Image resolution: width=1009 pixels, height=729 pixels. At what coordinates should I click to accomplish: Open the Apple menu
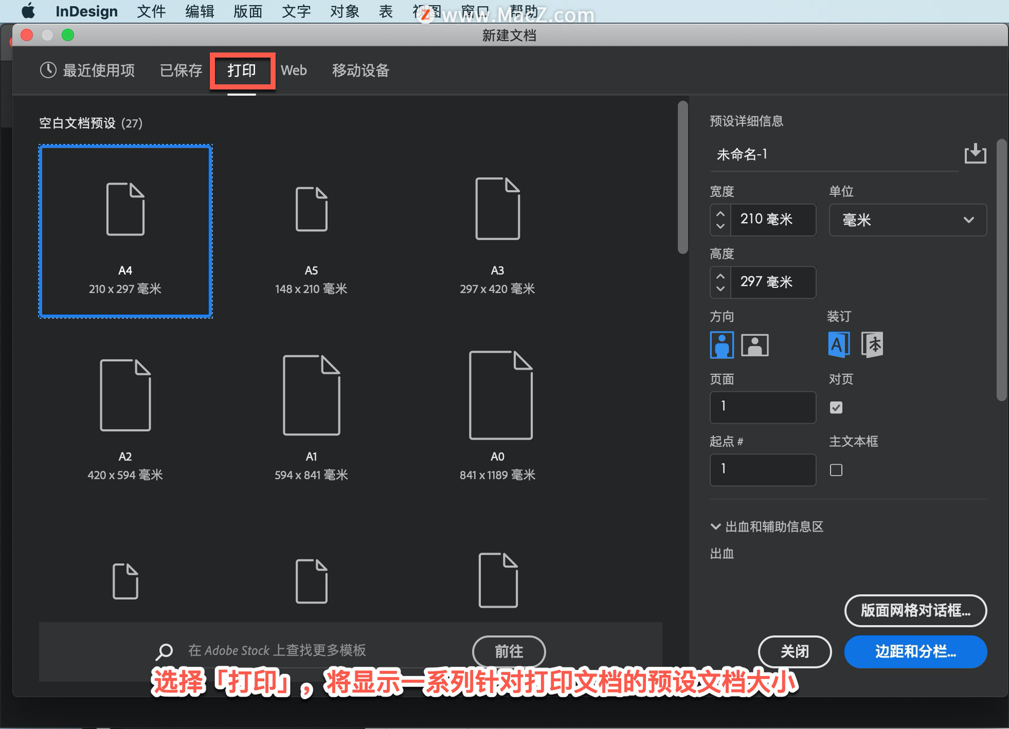coord(28,11)
